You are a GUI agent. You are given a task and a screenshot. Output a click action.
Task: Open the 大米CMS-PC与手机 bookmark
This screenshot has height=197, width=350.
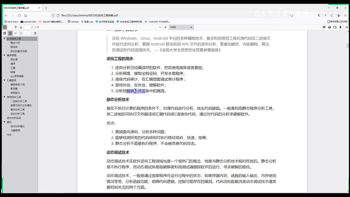(x=157, y=22)
